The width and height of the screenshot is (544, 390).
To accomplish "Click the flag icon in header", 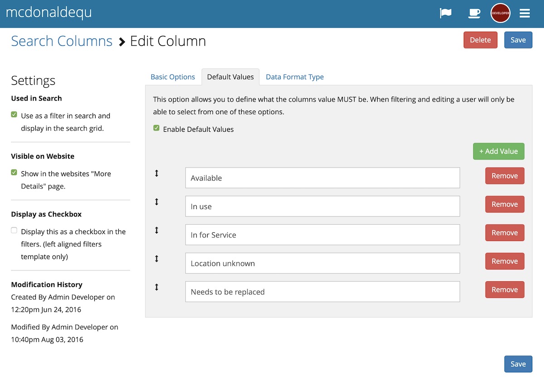I will pyautogui.click(x=446, y=13).
